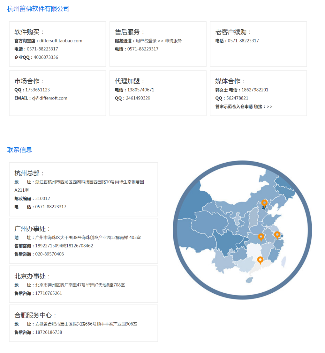This screenshot has width=325, height=353.
Task: Click the Beijing address 北京市通州区砖厂南里47号
Action: (80, 285)
